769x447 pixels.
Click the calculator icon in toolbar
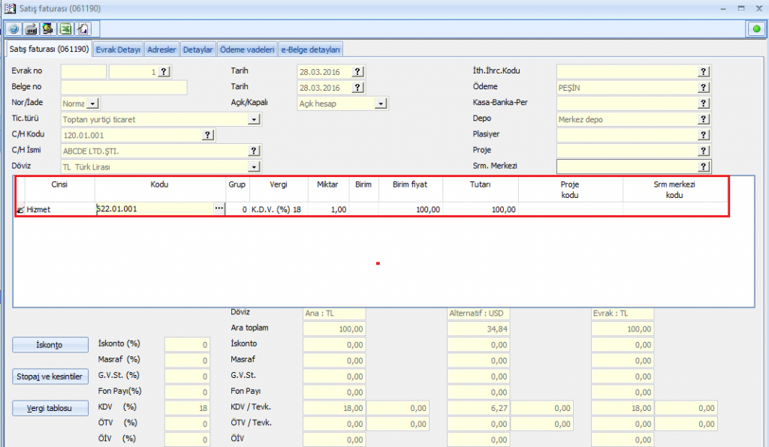31,29
